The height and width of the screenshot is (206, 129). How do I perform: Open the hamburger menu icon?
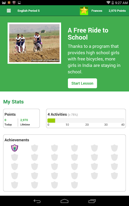tap(9, 11)
